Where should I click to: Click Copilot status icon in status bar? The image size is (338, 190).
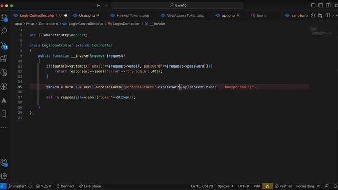(x=267, y=186)
